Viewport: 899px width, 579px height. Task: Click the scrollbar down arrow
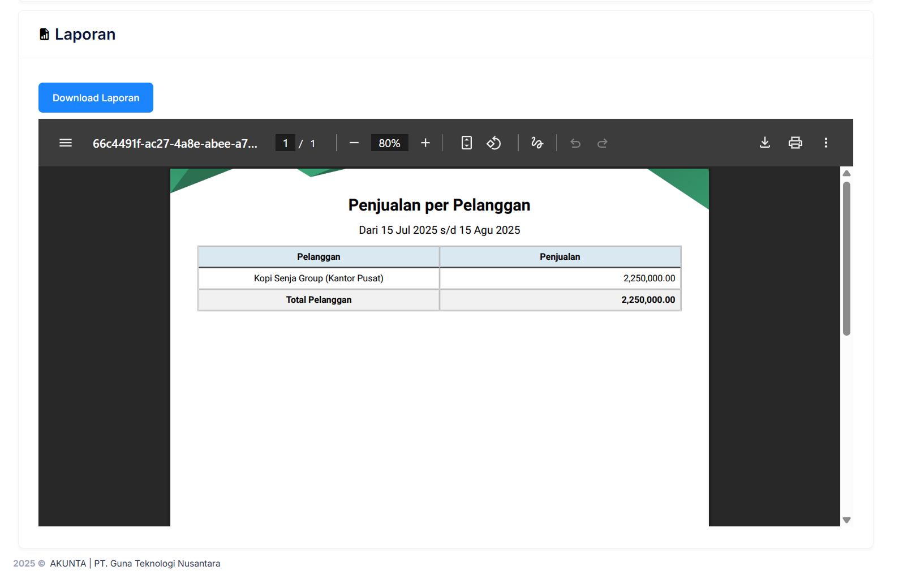(846, 520)
